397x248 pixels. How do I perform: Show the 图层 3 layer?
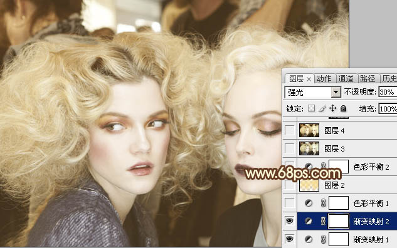coord(289,148)
